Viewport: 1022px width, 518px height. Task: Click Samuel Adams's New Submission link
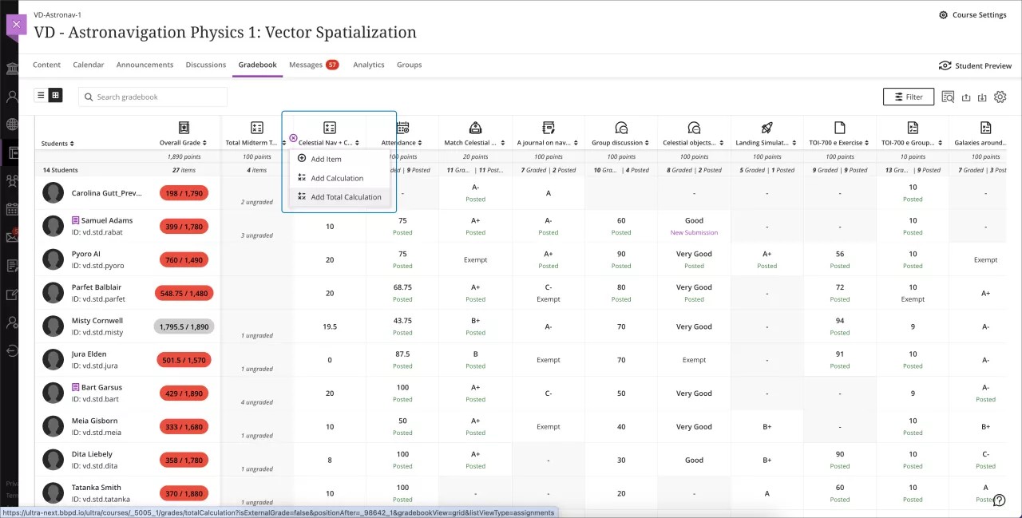tap(694, 232)
